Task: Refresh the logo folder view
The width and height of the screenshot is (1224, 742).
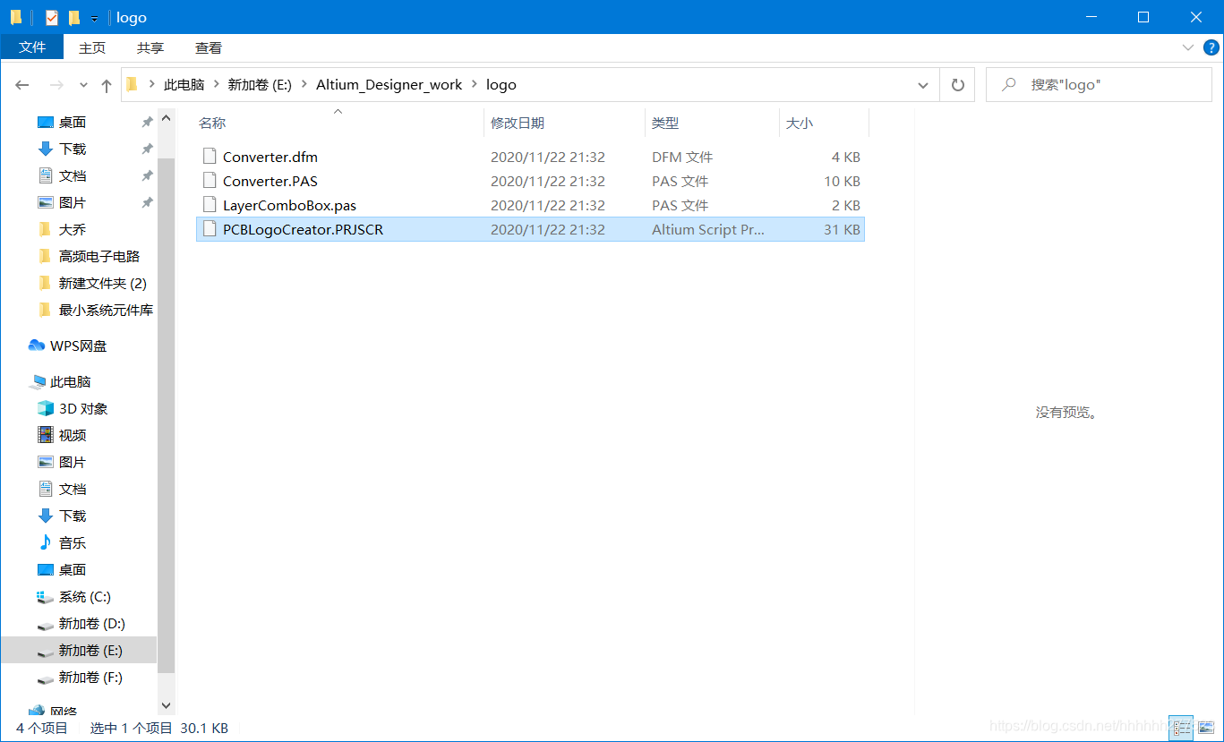Action: pyautogui.click(x=957, y=85)
